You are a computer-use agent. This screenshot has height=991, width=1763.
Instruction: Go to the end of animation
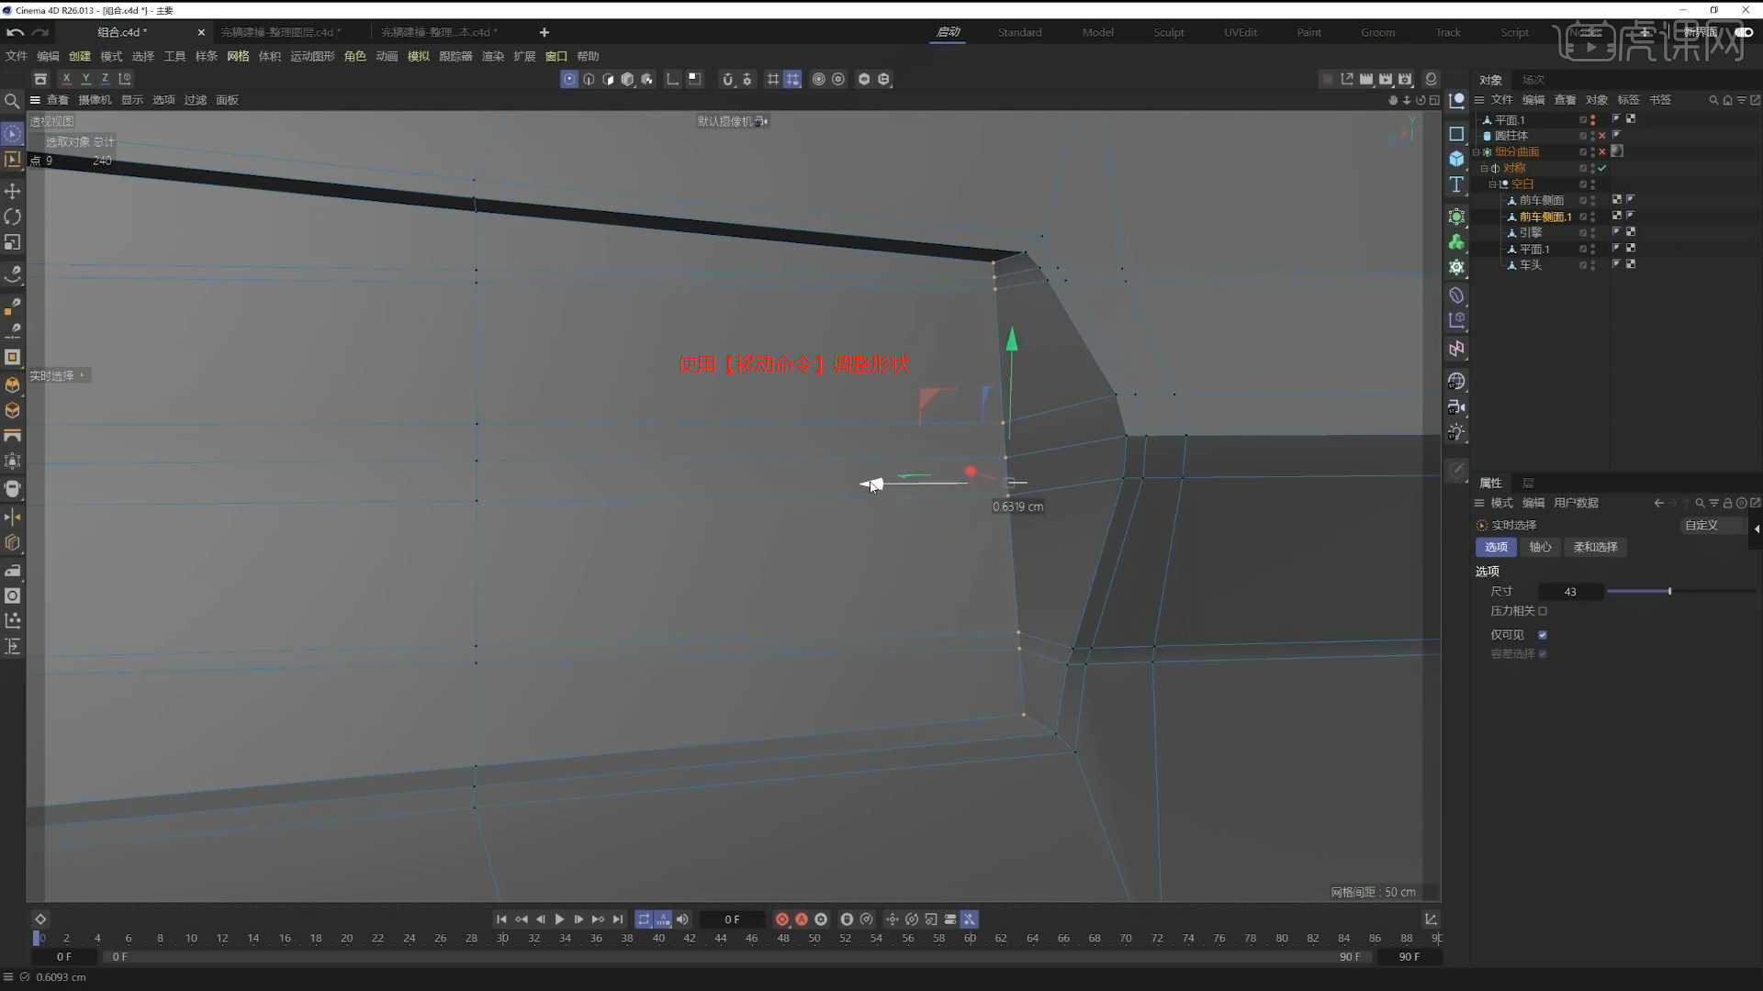tap(618, 919)
